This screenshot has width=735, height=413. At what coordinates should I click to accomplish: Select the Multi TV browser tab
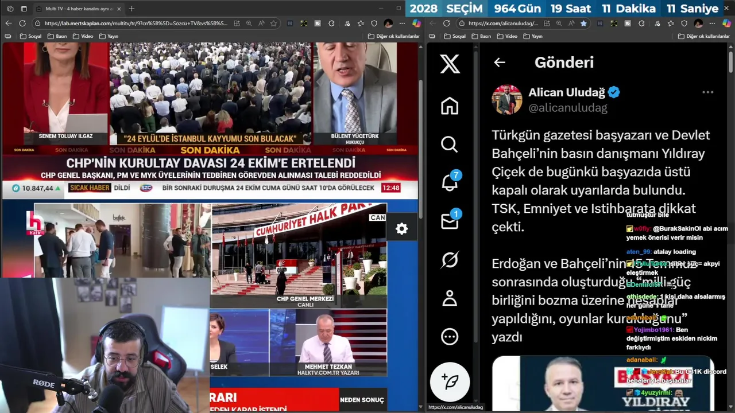coord(79,9)
